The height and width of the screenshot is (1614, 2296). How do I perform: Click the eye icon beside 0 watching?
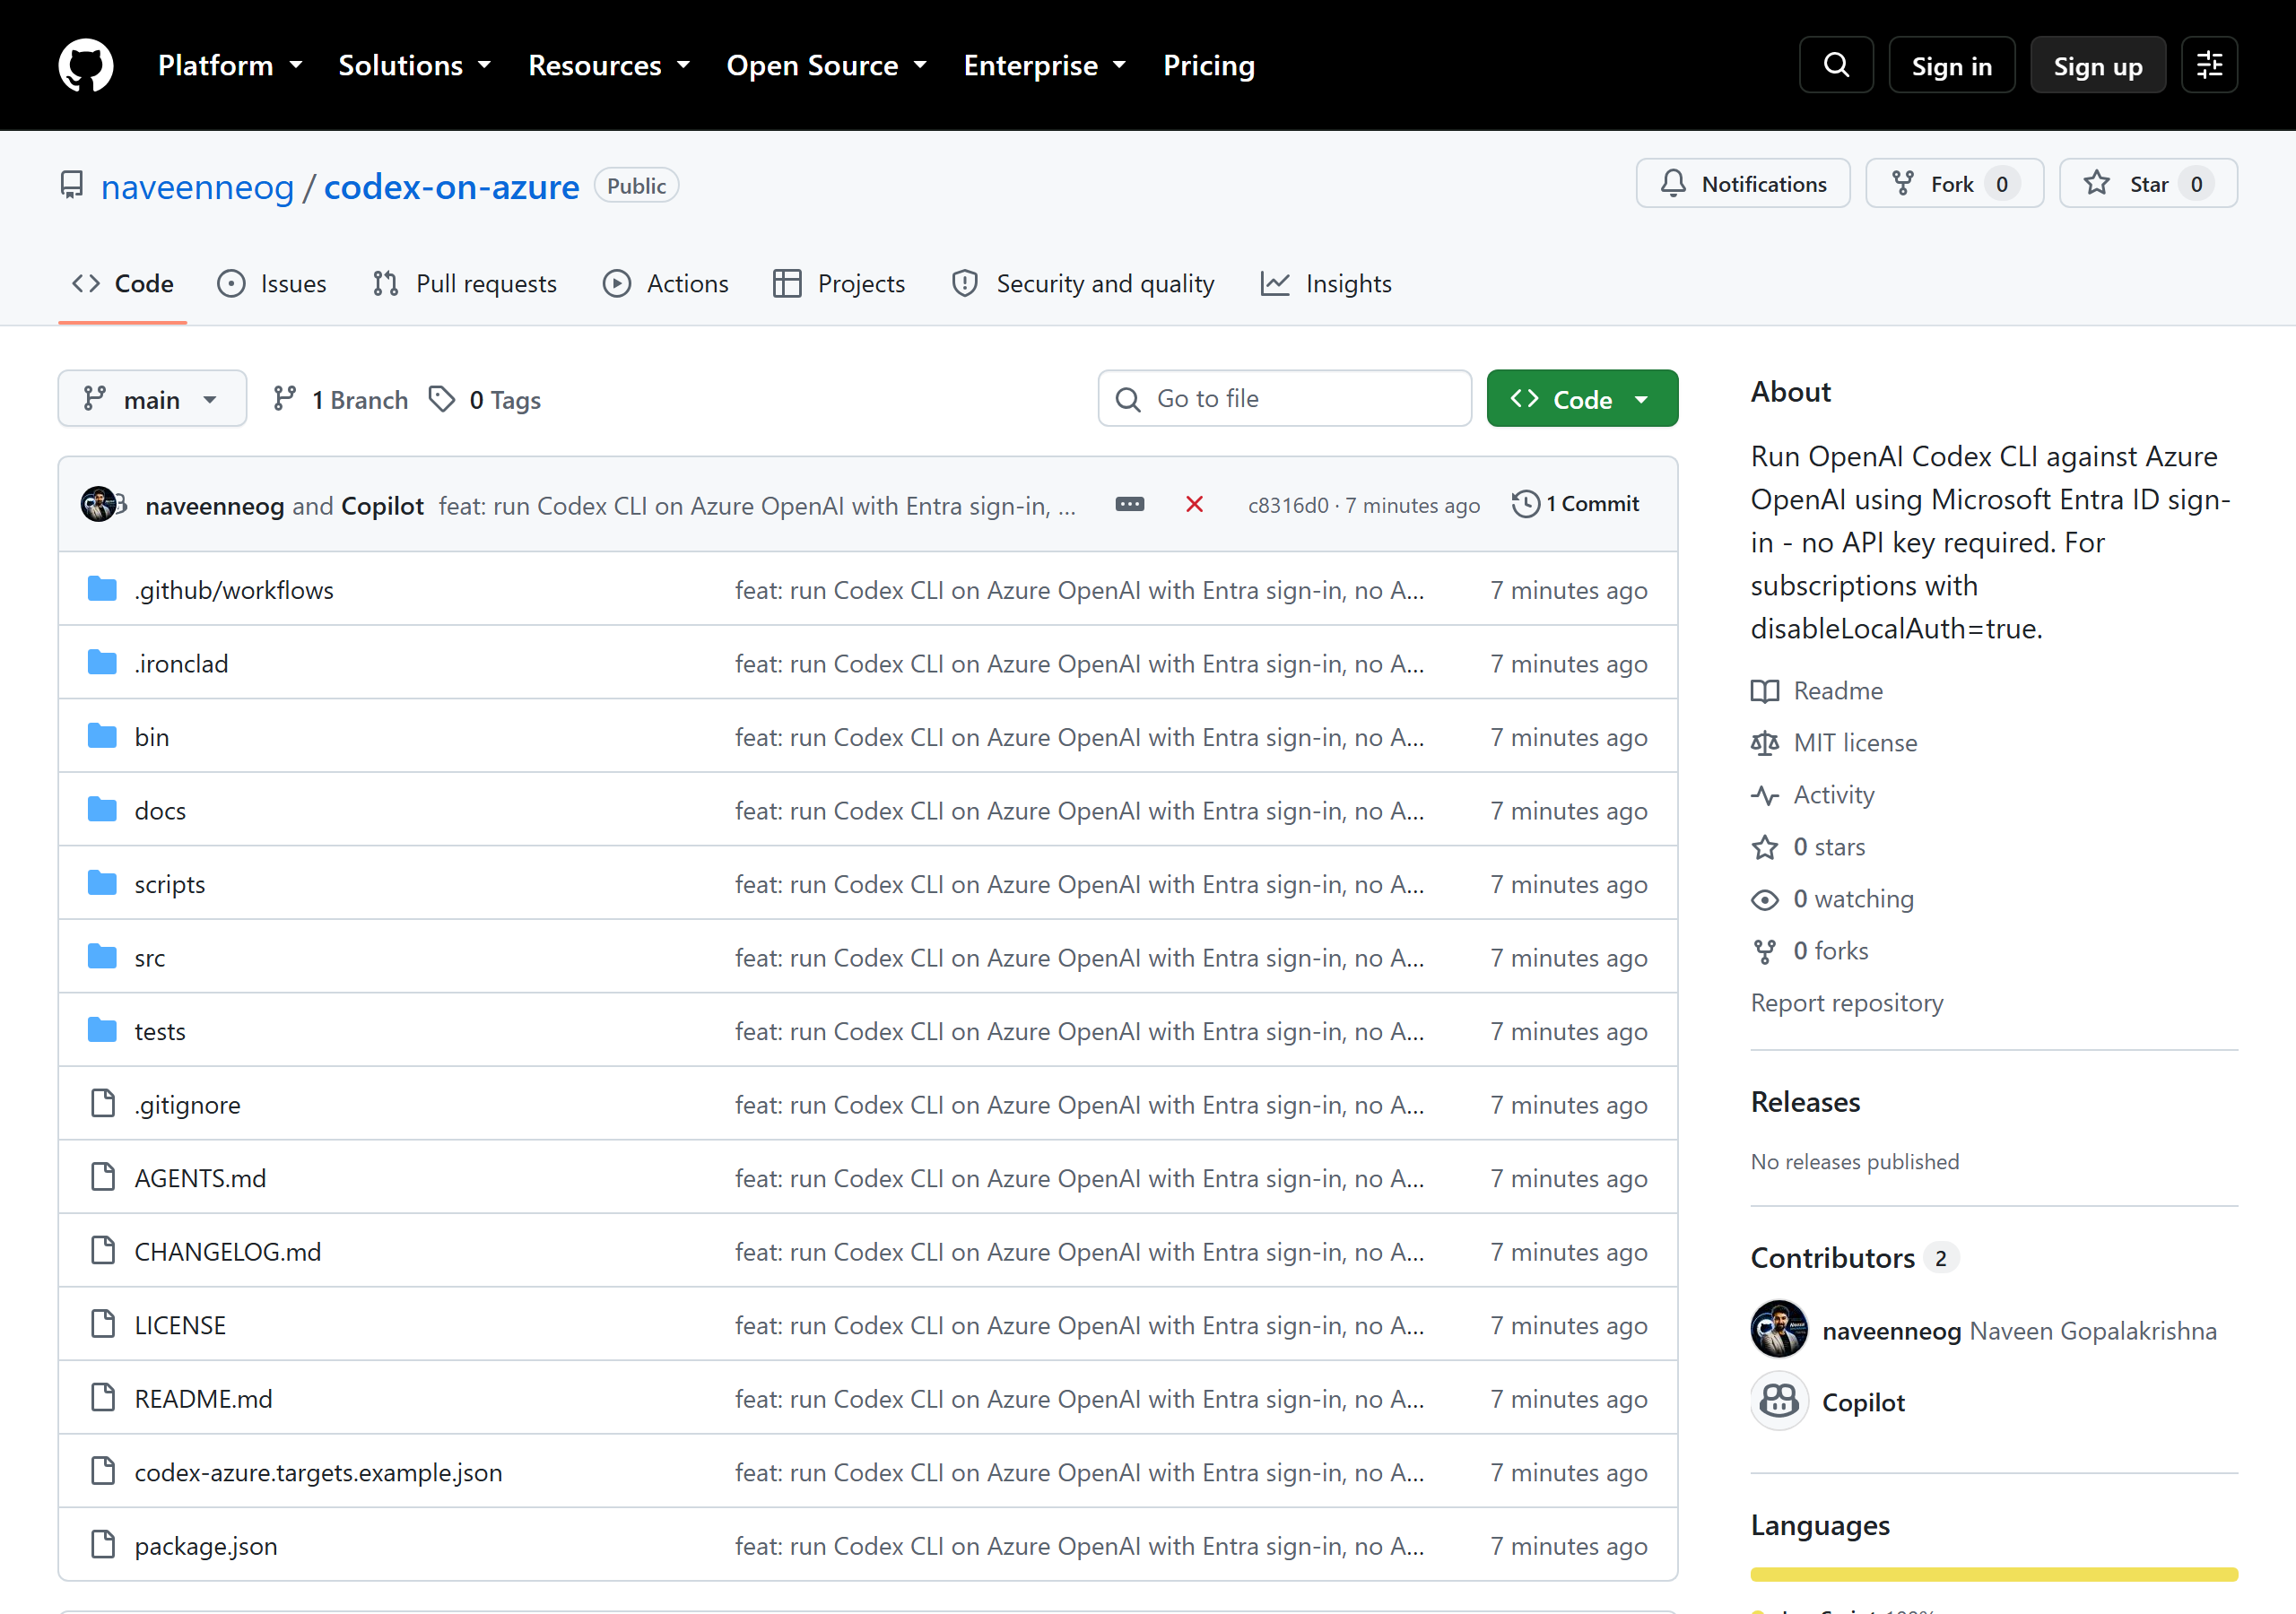(x=1765, y=899)
